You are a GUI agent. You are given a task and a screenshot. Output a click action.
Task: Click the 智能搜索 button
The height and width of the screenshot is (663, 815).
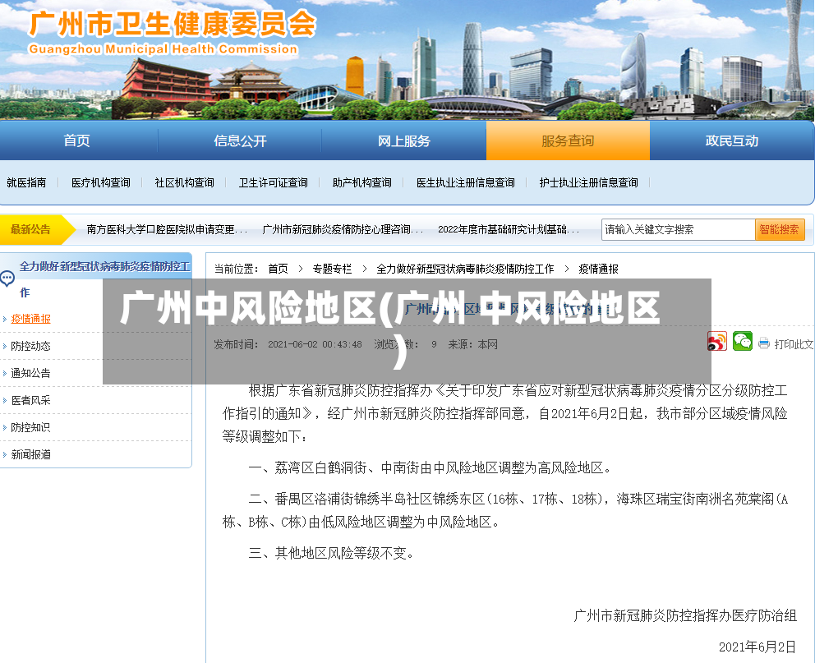[x=780, y=229]
